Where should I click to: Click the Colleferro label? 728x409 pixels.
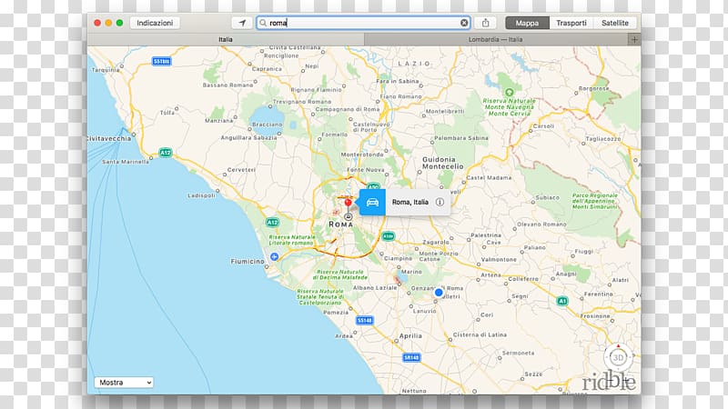(x=523, y=279)
